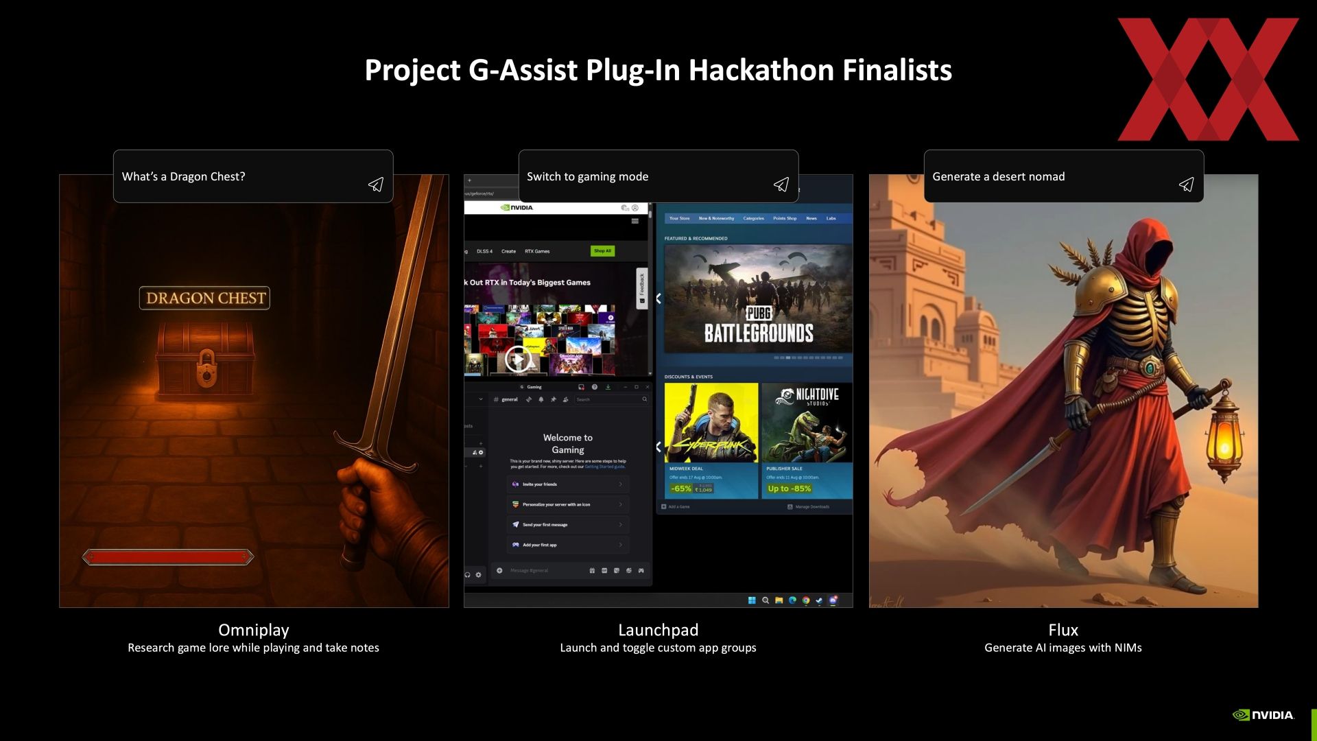Viewport: 1317px width, 741px height.
Task: Open Discord pinned messages icon
Action: coord(554,399)
